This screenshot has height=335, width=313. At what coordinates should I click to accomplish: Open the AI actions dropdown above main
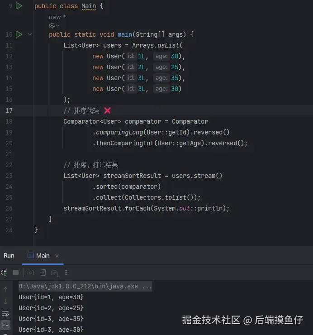point(54,26)
